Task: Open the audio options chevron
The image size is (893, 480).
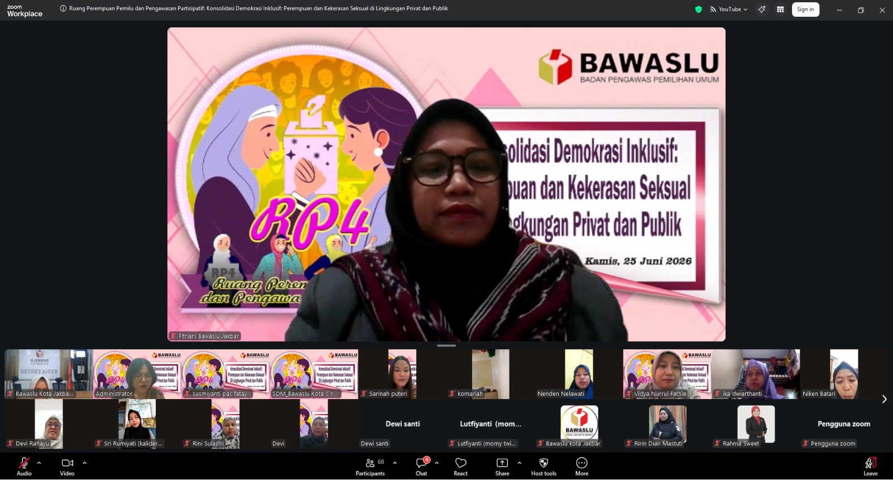Action: (39, 463)
